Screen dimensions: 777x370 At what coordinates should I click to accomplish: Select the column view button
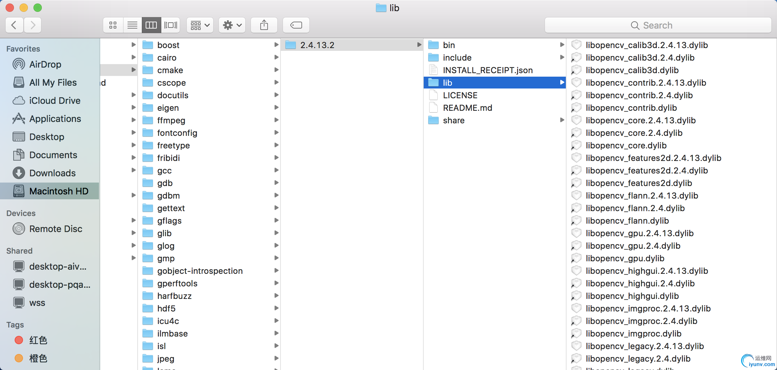(x=151, y=25)
